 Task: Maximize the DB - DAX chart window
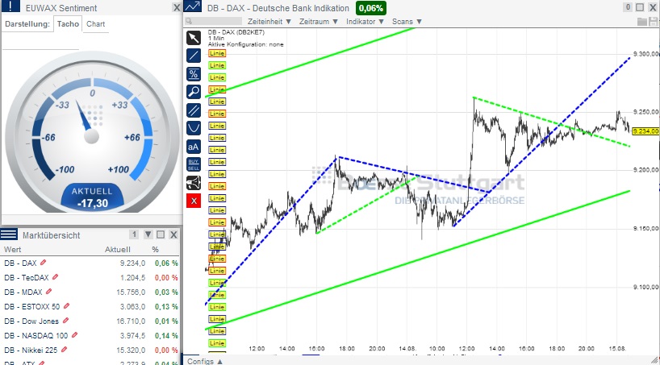tap(640, 7)
